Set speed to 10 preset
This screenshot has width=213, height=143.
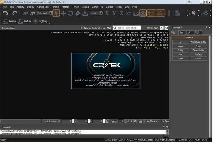pos(135,121)
